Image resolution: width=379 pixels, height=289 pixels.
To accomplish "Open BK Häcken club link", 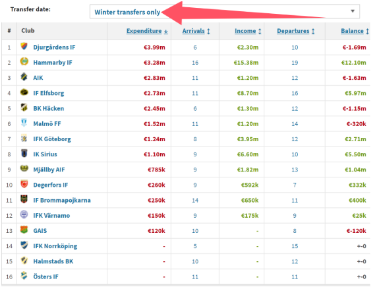I will [49, 108].
